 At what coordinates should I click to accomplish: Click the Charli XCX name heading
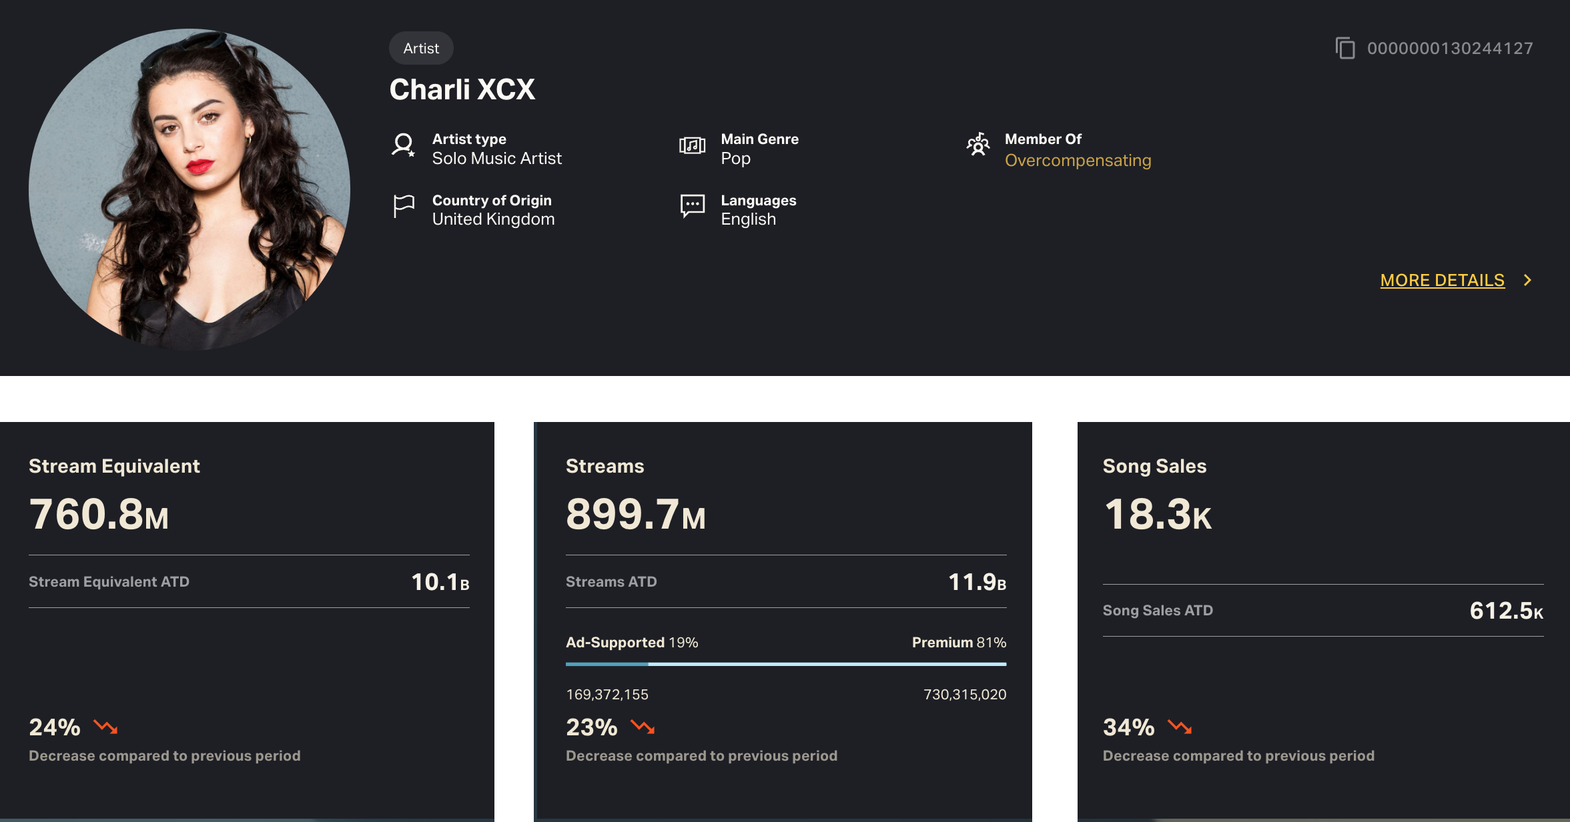(x=462, y=89)
